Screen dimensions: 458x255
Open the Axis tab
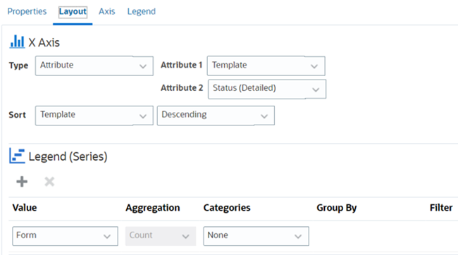107,11
